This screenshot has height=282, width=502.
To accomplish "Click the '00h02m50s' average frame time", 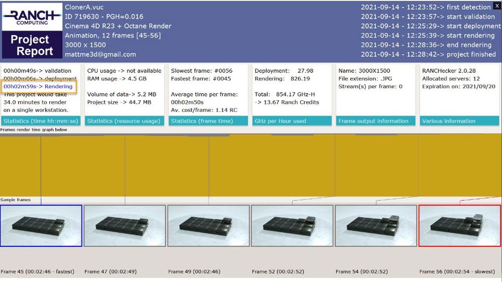I will 187,102.
